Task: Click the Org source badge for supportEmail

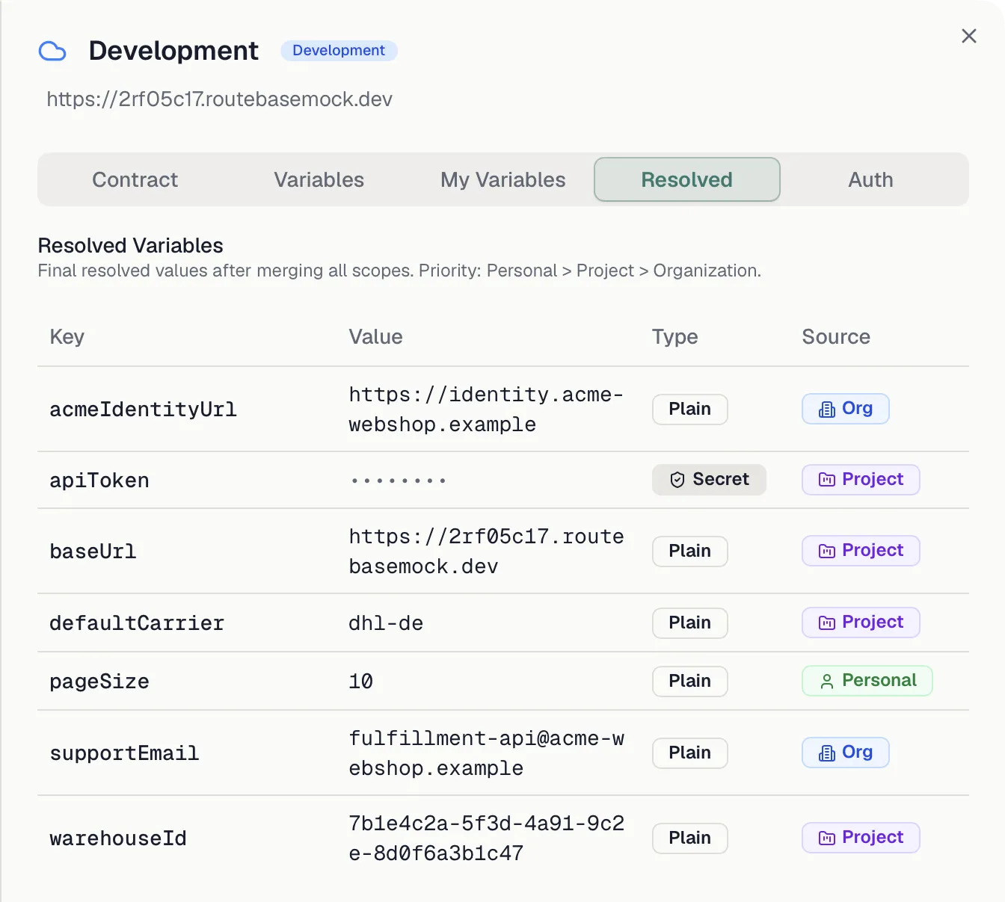Action: pos(846,753)
